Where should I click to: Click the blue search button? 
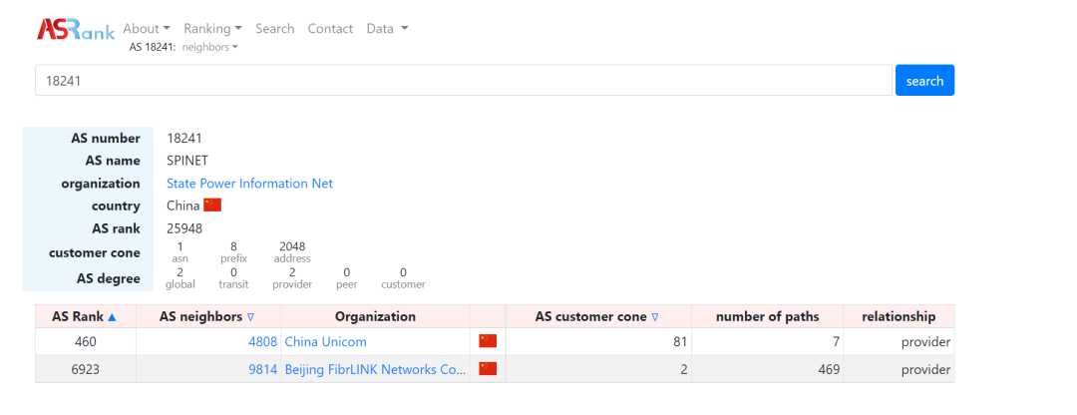924,81
